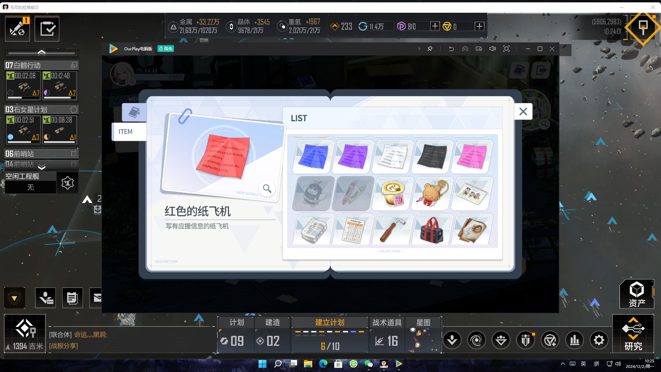This screenshot has width=661, height=372.
Task: Click the 战报分享 link in chat
Action: [x=64, y=345]
